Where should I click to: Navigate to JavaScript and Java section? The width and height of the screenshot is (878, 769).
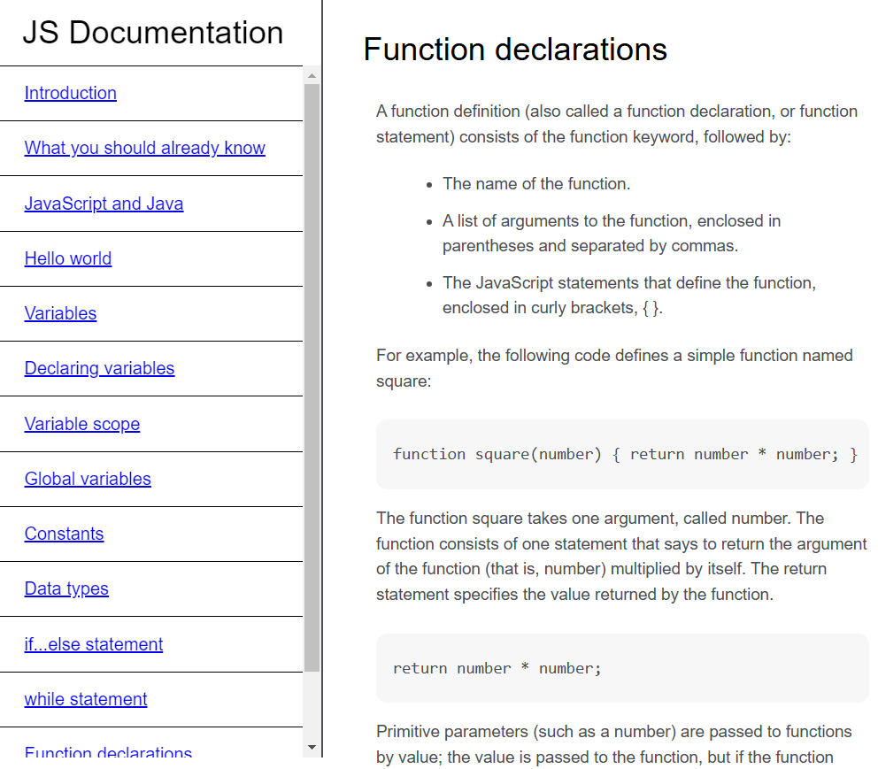tap(104, 203)
